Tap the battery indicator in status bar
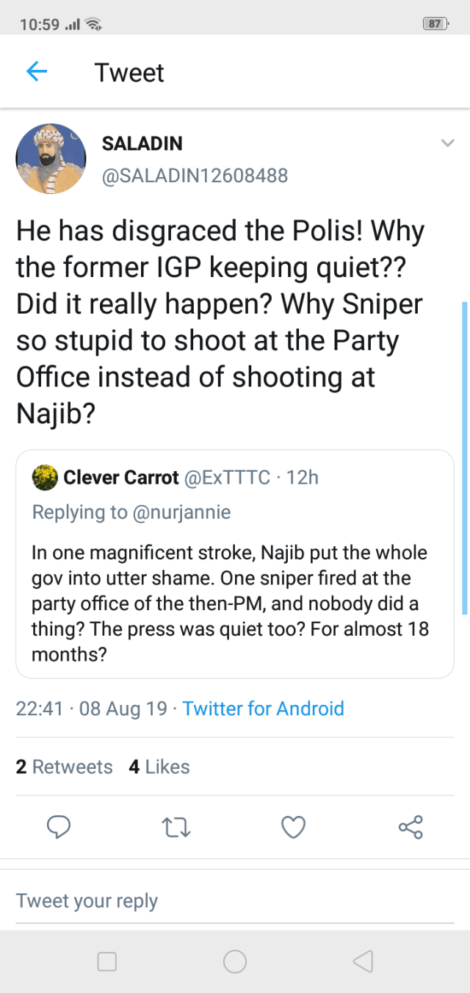The width and height of the screenshot is (470, 993). click(435, 24)
